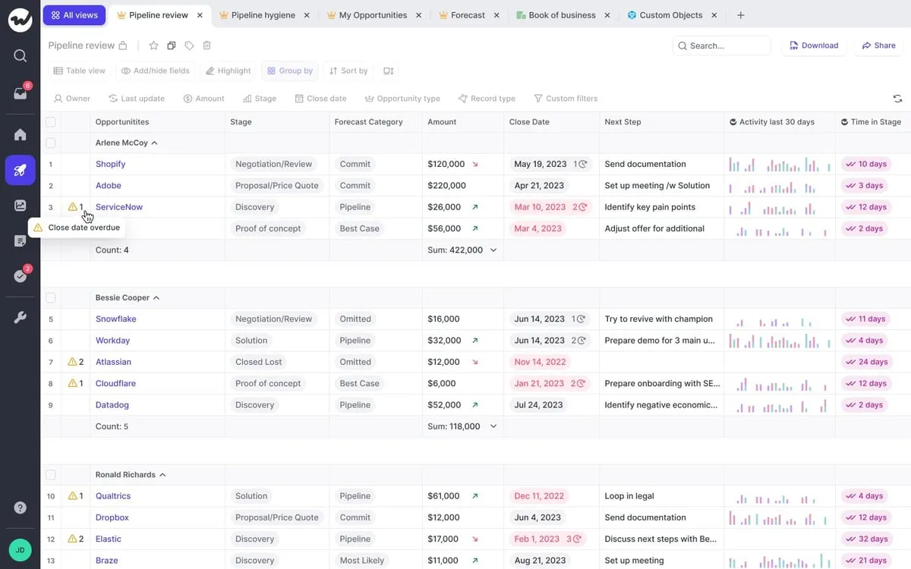Open the Owner filter

point(71,99)
